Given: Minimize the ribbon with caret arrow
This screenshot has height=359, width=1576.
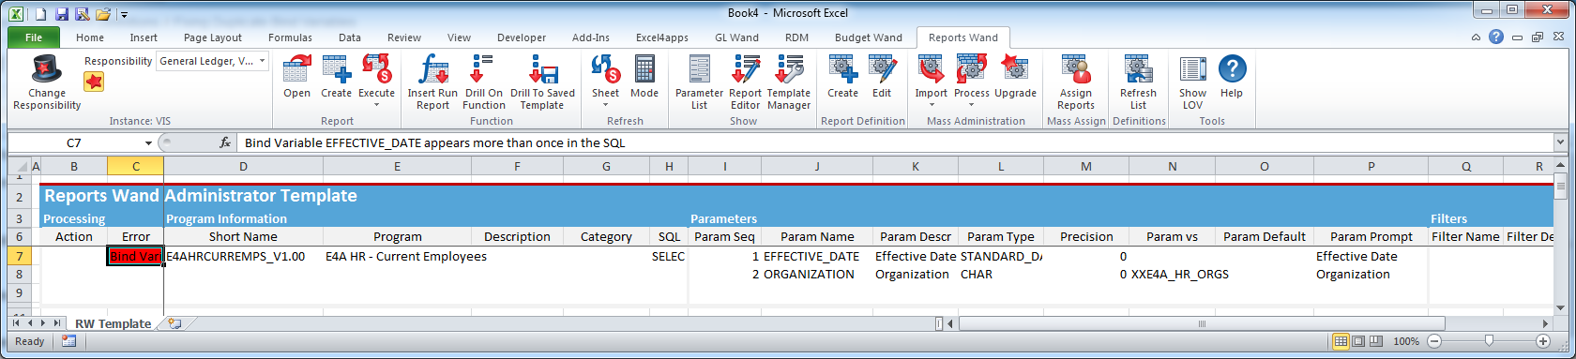Looking at the screenshot, I should [1476, 37].
